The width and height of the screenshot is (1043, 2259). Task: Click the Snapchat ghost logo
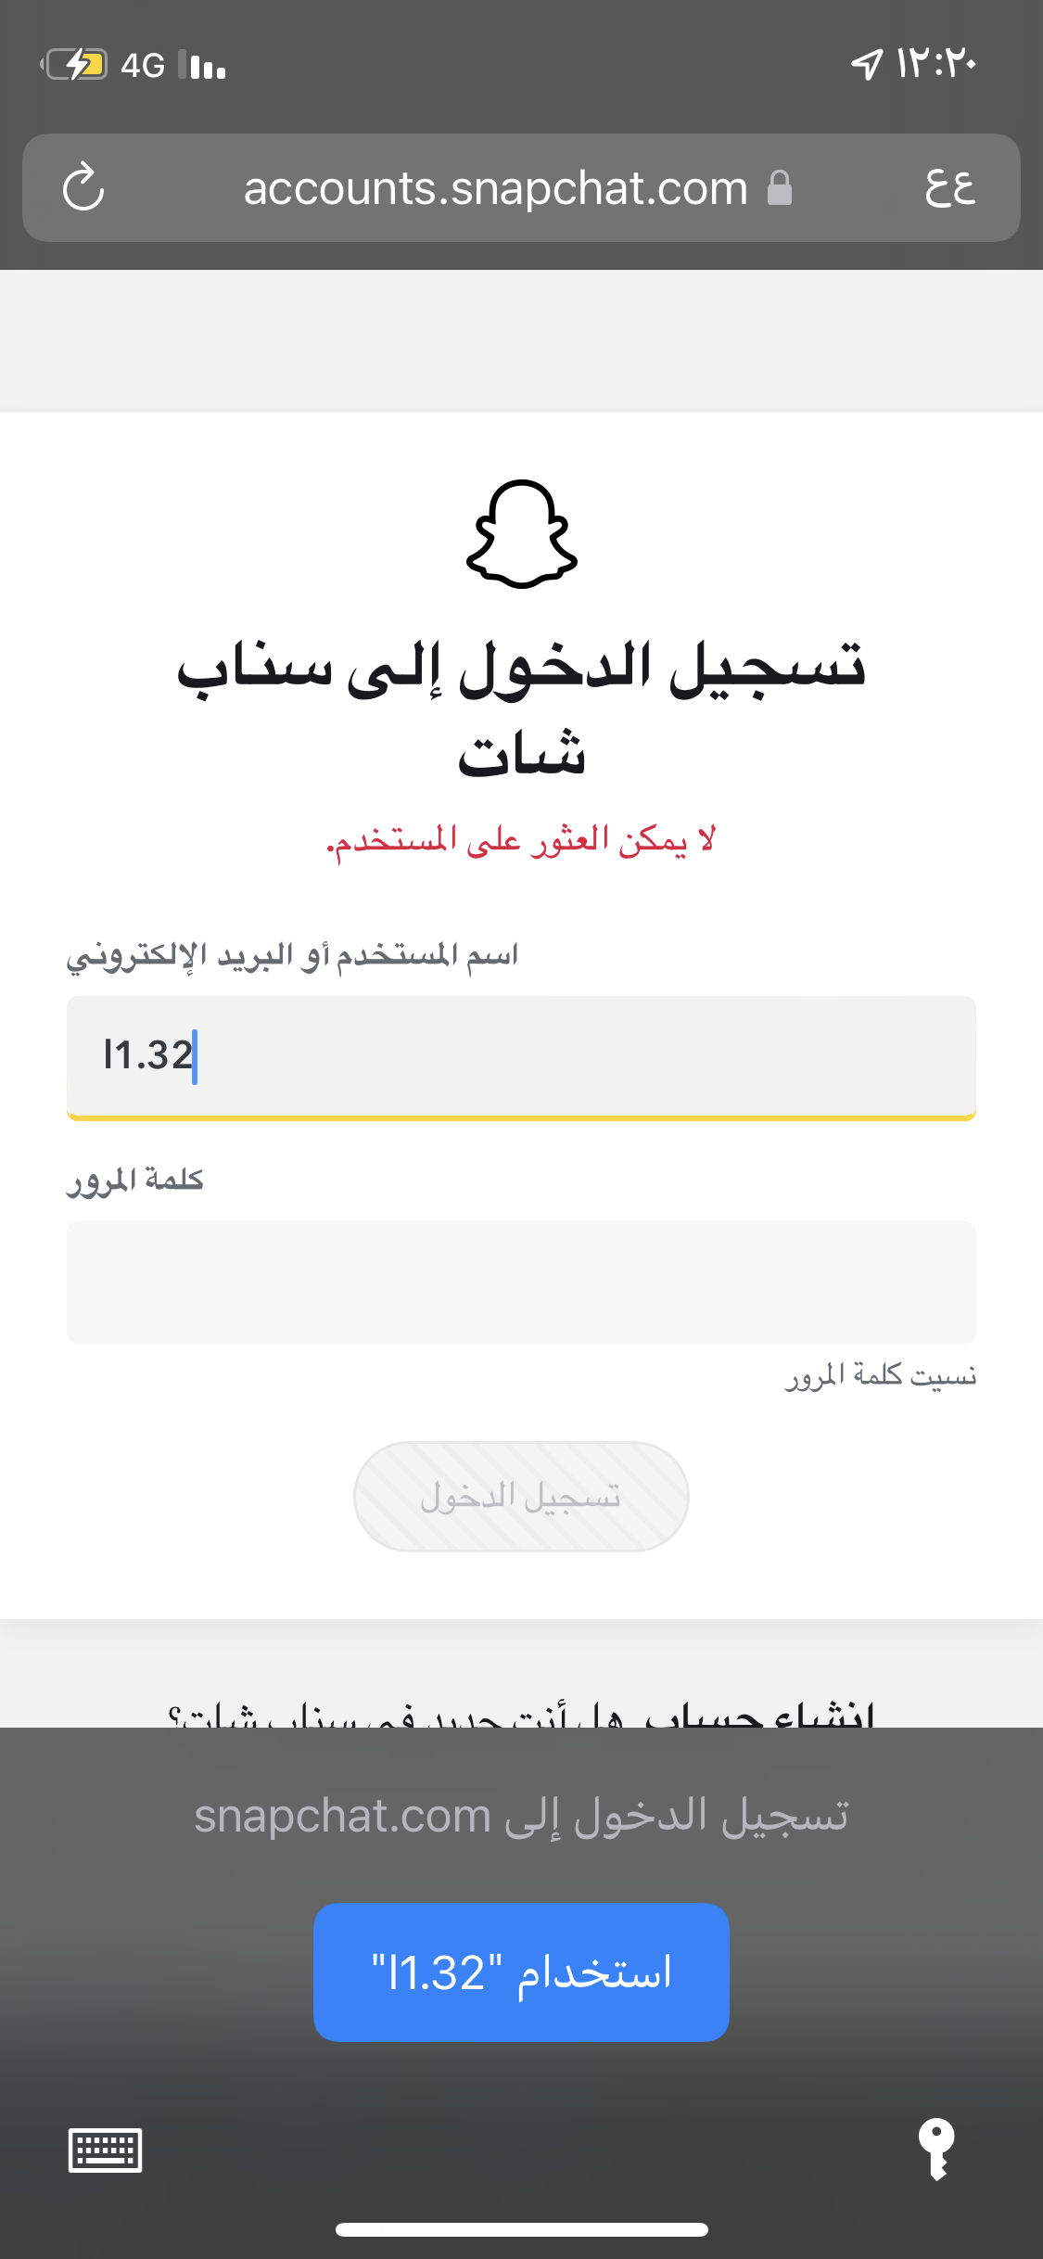[521, 534]
